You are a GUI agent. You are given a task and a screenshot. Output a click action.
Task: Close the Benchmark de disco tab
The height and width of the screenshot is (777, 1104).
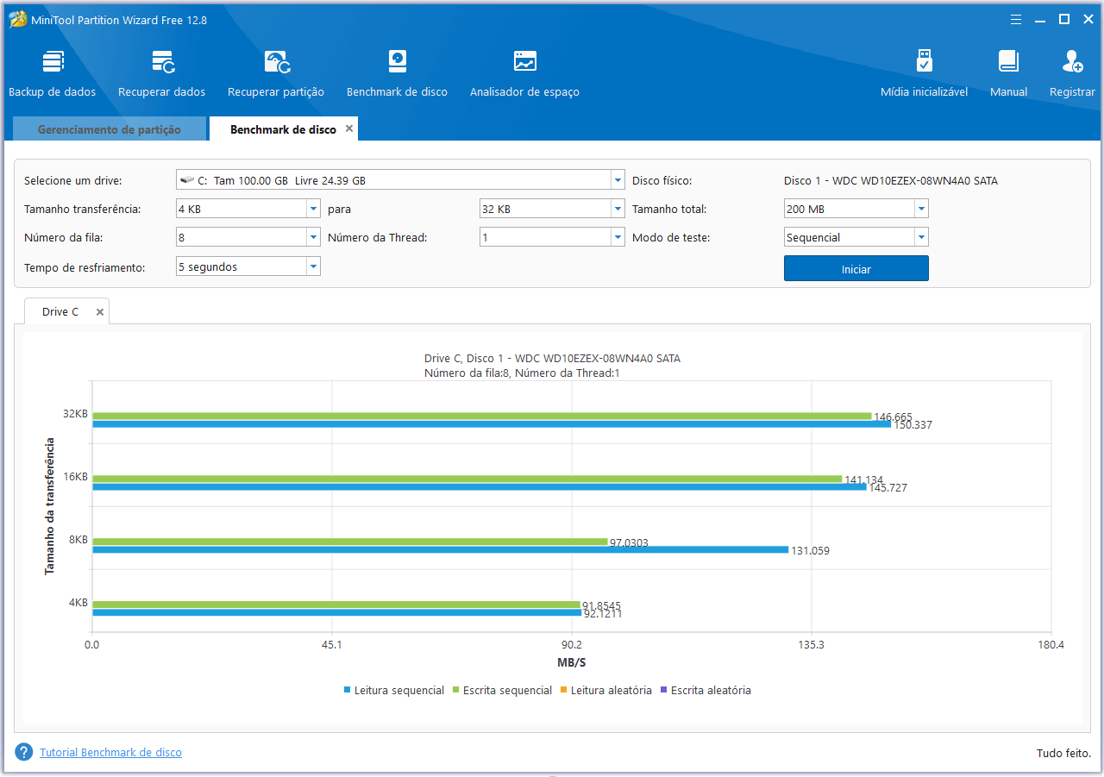click(349, 128)
